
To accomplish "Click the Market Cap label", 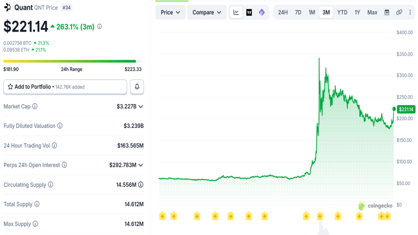I will click(17, 106).
